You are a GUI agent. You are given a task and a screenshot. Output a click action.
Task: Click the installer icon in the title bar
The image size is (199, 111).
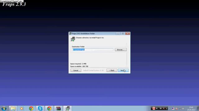(x=70, y=34)
